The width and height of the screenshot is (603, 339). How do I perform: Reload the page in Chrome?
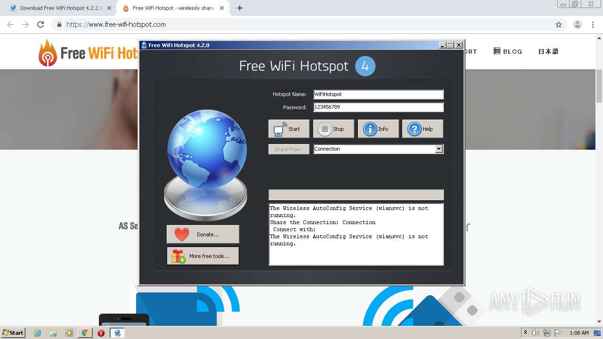[41, 24]
